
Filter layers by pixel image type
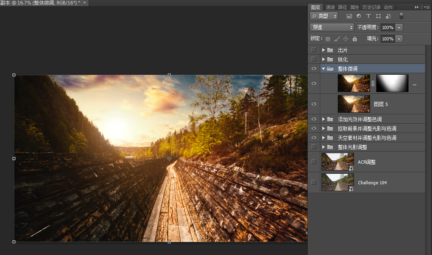[x=349, y=16]
